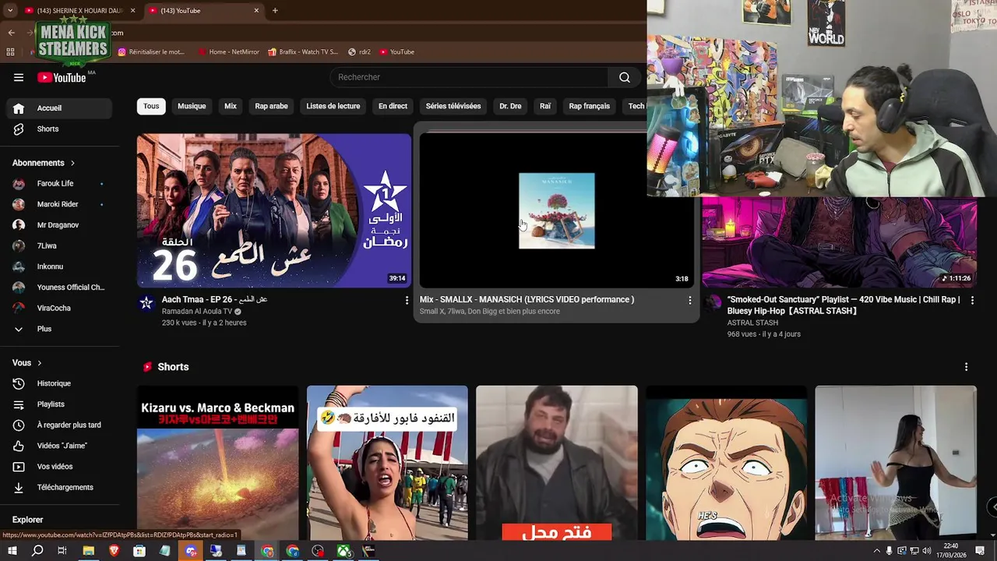Expand the Abonnements section chevron
This screenshot has width=997, height=561.
[72, 163]
